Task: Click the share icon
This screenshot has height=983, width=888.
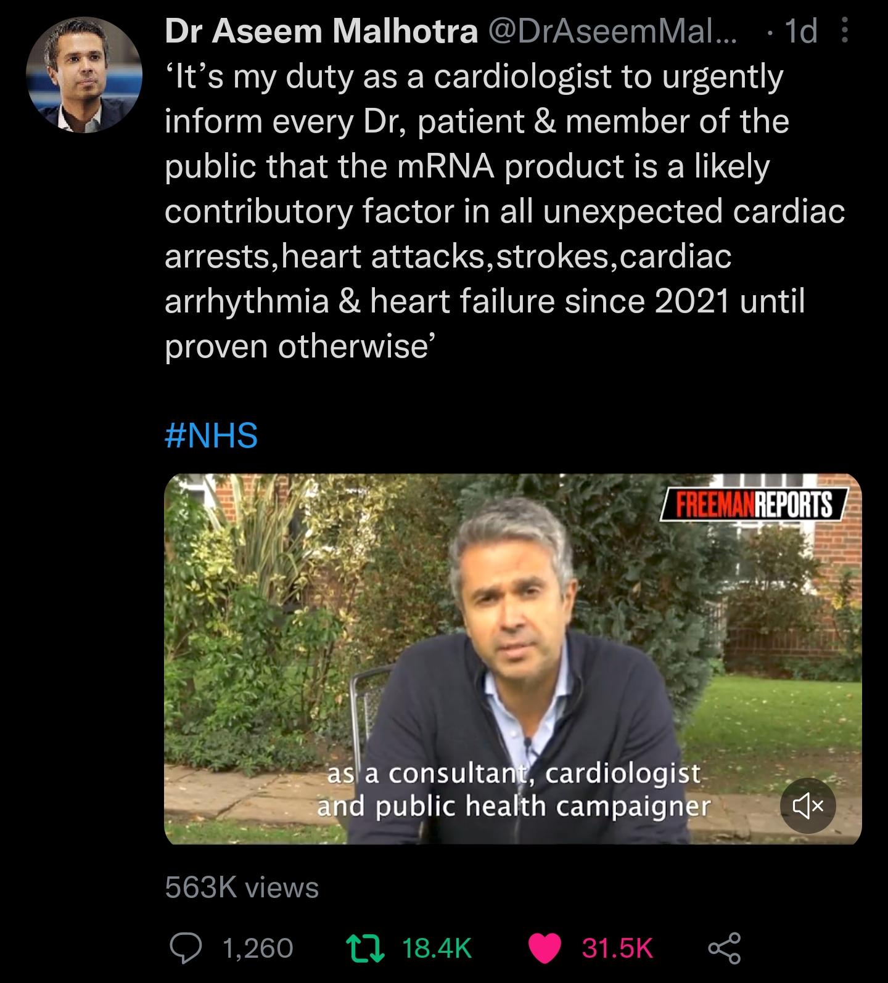Action: (724, 947)
